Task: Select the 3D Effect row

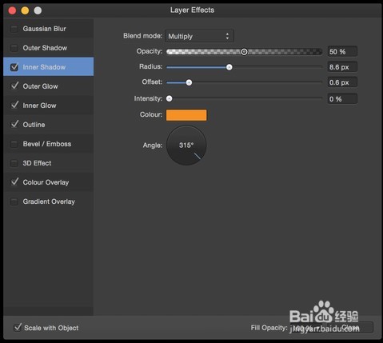Action: pyautogui.click(x=49, y=163)
